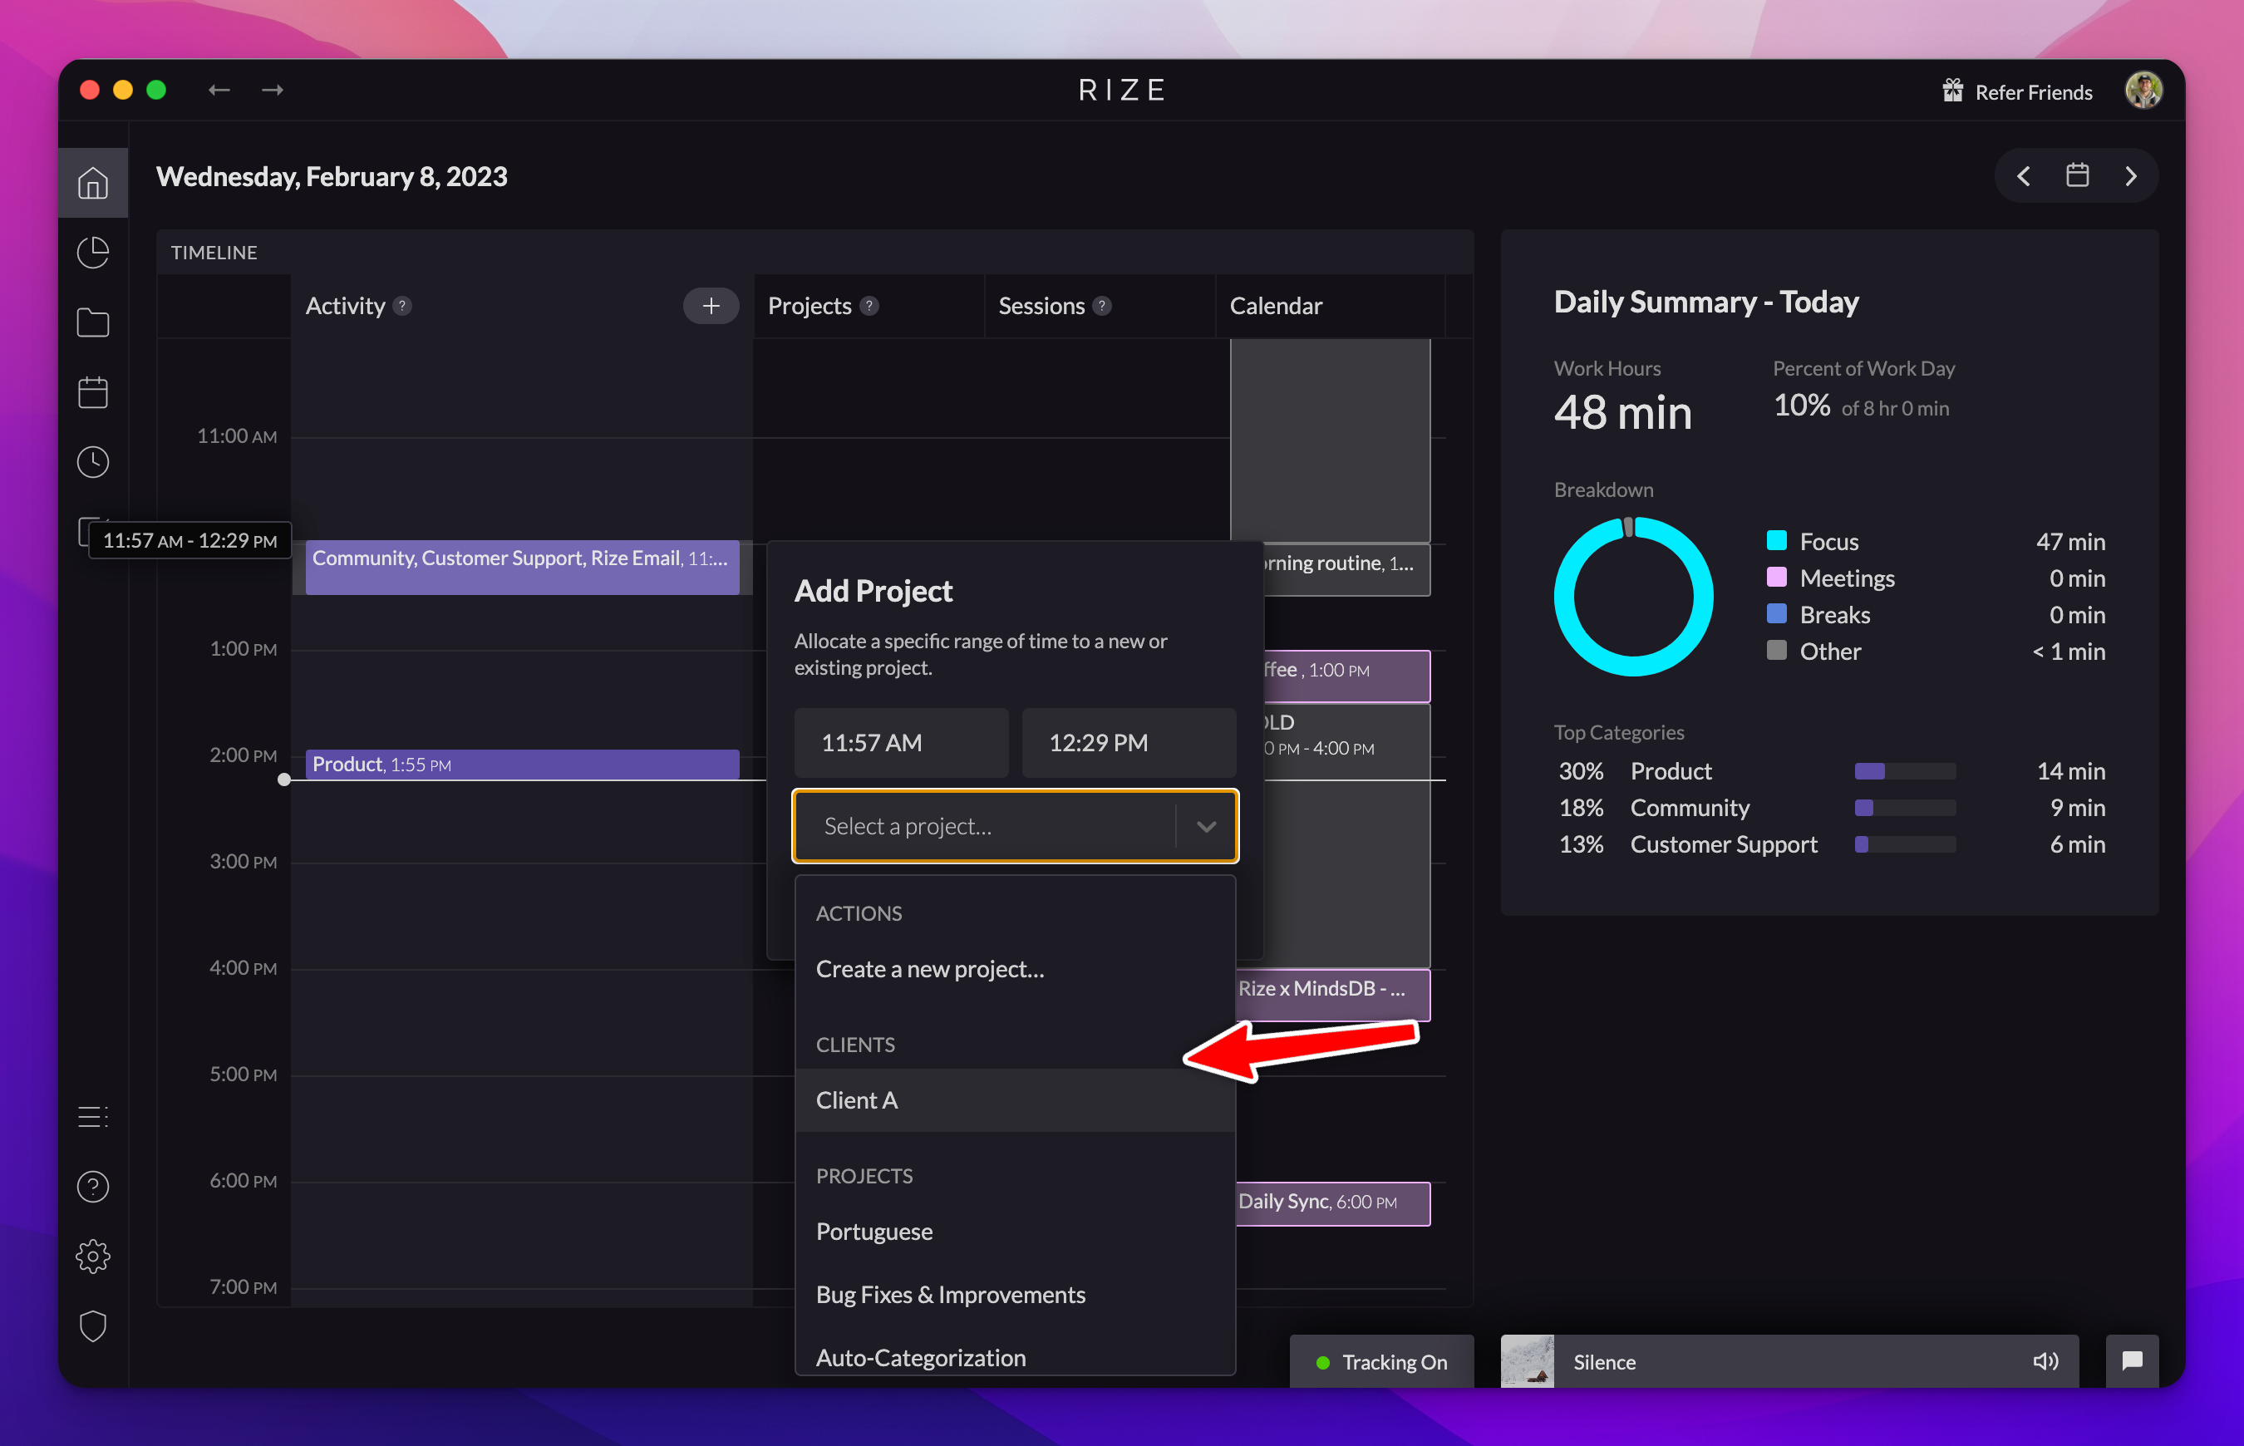Click the Breaks blue color swatch
This screenshot has height=1446, width=2244.
[1776, 613]
